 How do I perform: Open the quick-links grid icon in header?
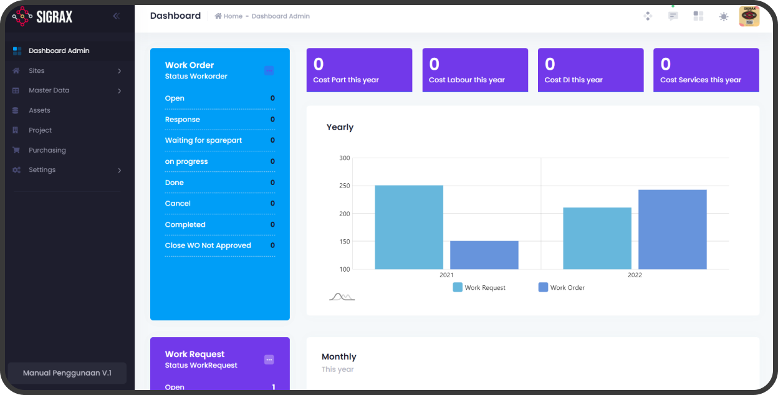pyautogui.click(x=698, y=16)
